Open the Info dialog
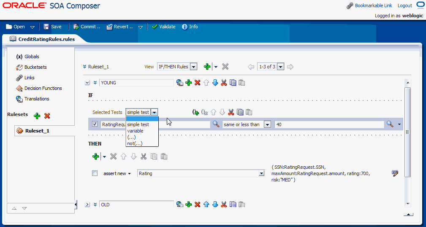Image resolution: width=426 pixels, height=227 pixels. tap(190, 27)
